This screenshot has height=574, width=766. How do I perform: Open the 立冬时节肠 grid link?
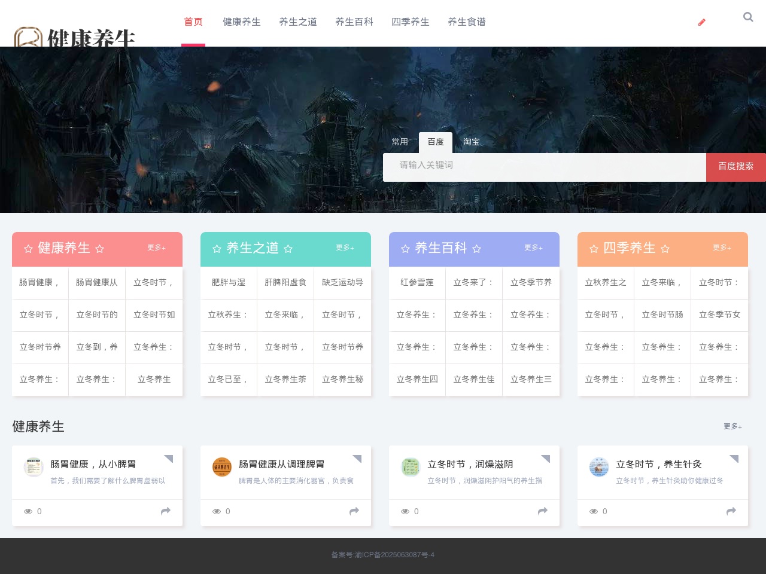(x=662, y=315)
